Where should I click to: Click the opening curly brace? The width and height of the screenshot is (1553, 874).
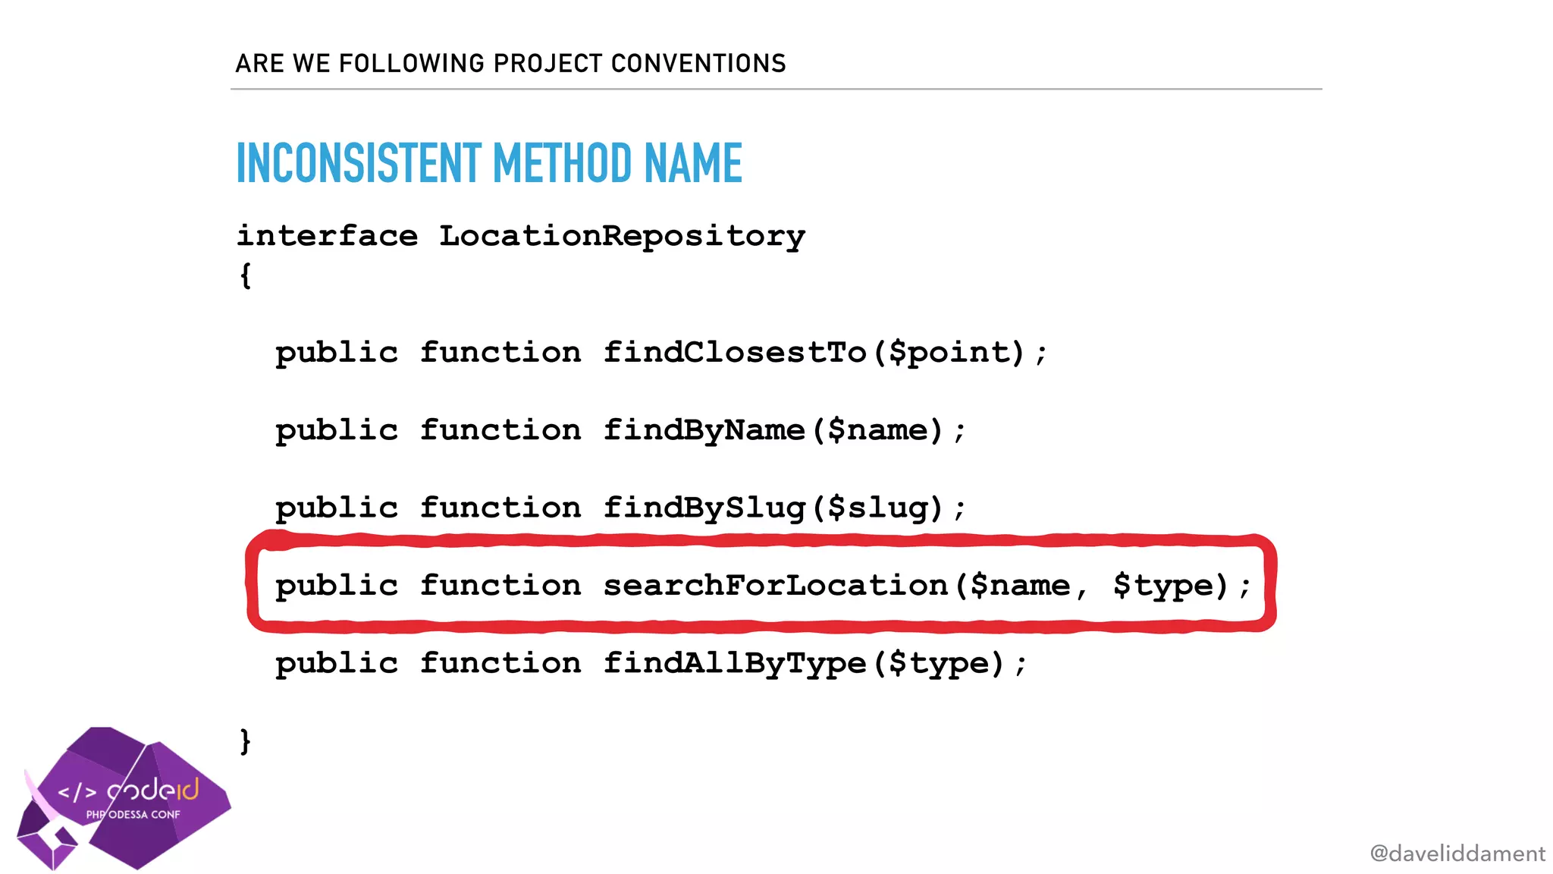coord(245,275)
